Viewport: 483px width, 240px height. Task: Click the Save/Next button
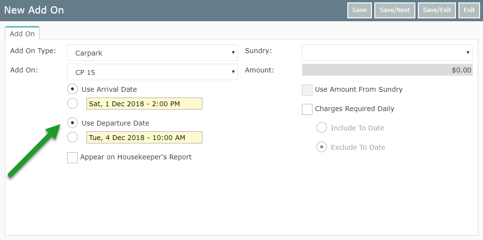tap(395, 10)
